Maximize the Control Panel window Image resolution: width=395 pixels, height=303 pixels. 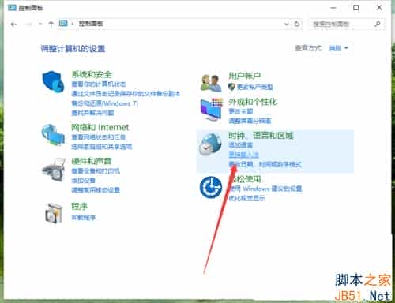[356, 8]
